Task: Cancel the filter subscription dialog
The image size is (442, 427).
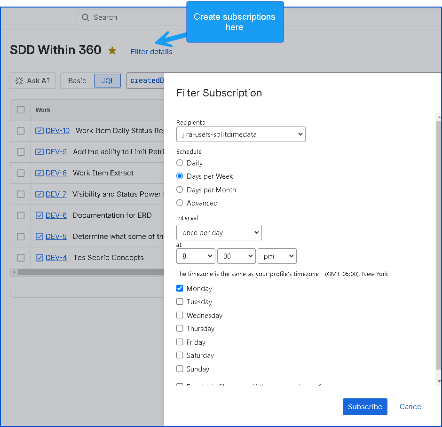Action: tap(411, 407)
